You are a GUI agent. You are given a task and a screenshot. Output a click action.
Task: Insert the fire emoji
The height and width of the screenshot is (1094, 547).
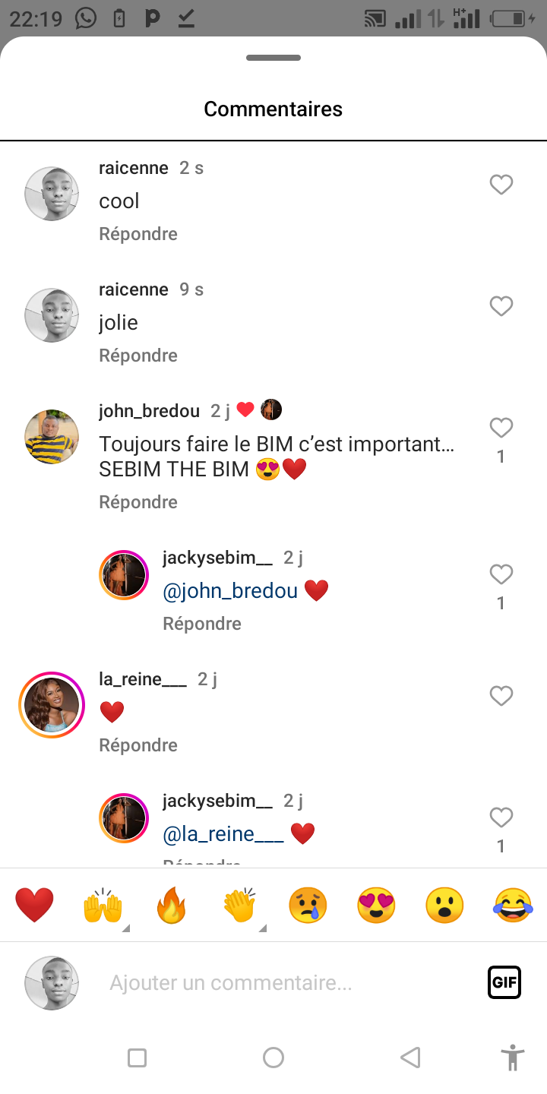pos(171,906)
